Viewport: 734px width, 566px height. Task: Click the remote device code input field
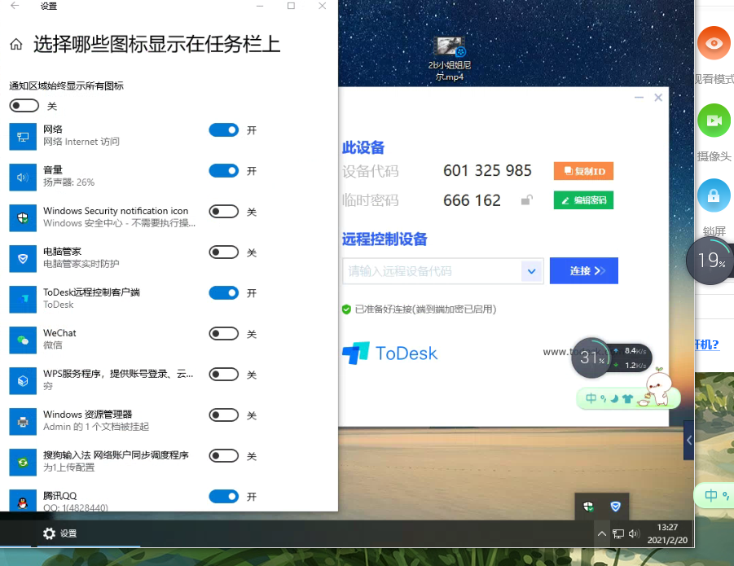tap(432, 271)
